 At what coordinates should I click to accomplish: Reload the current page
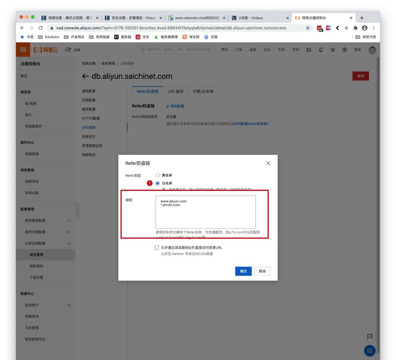pyautogui.click(x=40, y=28)
